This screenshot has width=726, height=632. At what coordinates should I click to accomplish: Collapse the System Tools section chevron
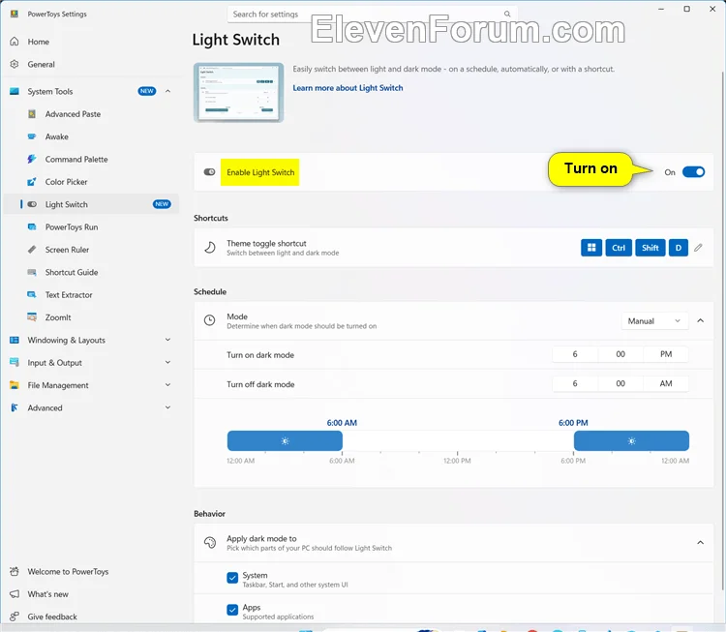168,91
